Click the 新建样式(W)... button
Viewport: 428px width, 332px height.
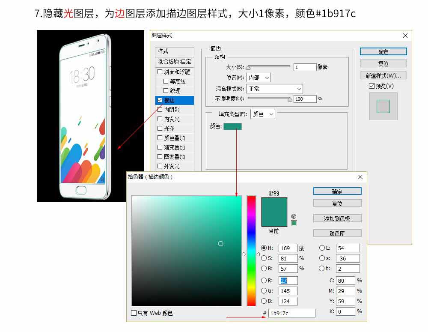click(383, 76)
